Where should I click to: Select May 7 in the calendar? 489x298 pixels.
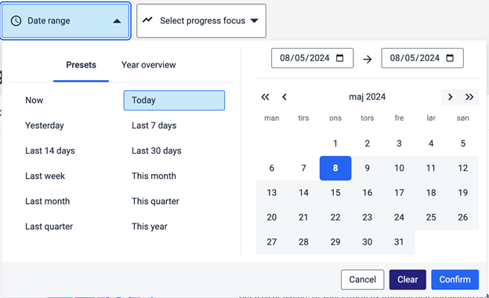(x=303, y=168)
